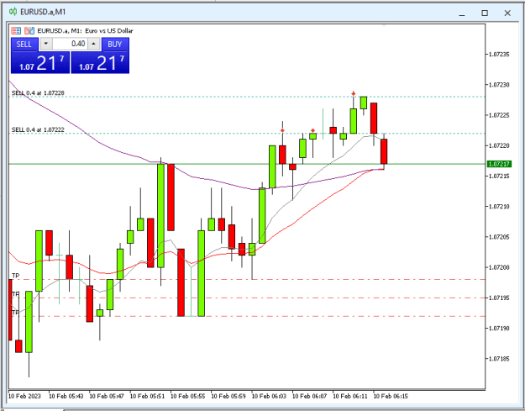The image size is (525, 411).
Task: Click the 1.07190 price scale label
Action: (x=499, y=329)
